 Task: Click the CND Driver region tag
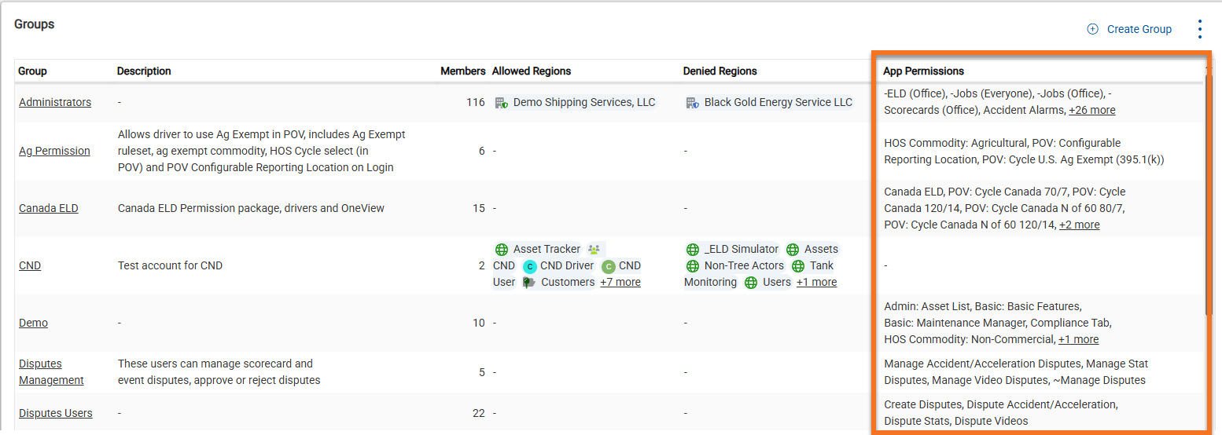point(558,265)
